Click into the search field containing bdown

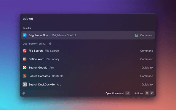coord(88,19)
